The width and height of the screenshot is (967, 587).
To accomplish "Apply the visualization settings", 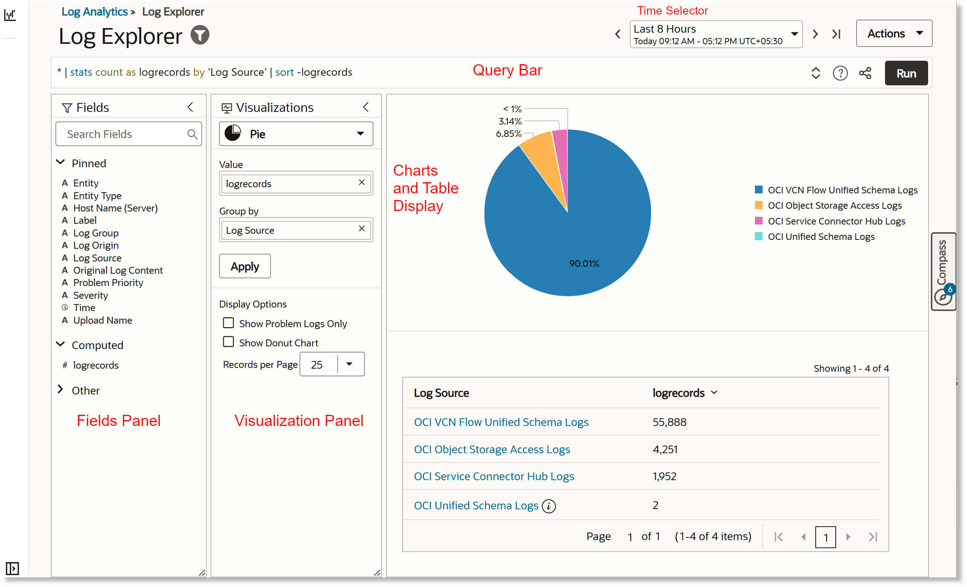I will 244,266.
